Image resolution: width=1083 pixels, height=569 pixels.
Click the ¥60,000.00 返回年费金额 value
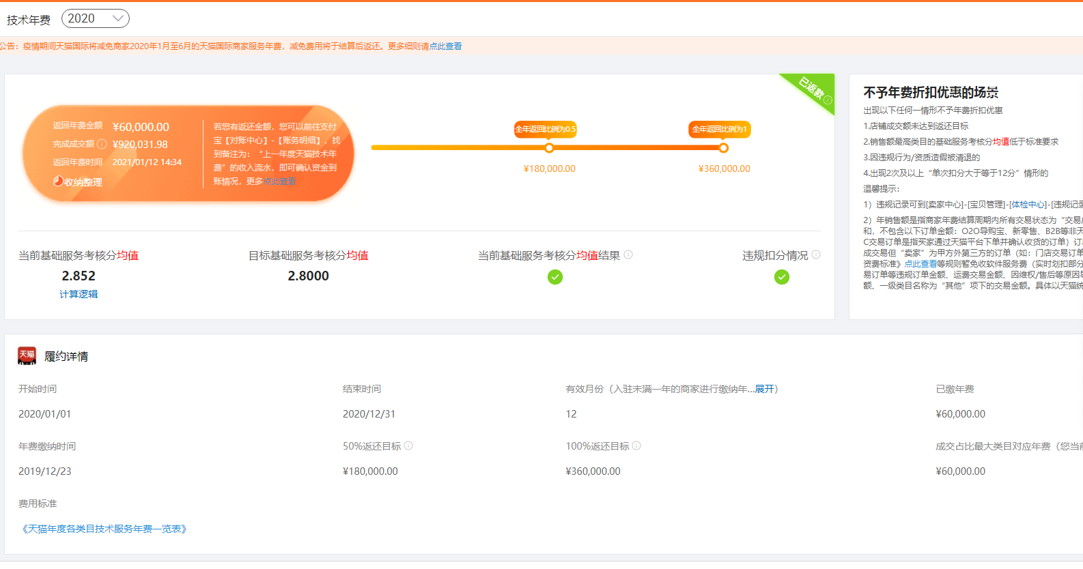click(x=141, y=127)
